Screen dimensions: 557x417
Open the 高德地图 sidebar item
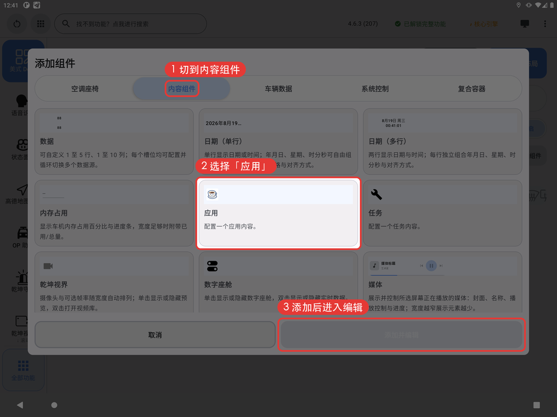point(17,194)
